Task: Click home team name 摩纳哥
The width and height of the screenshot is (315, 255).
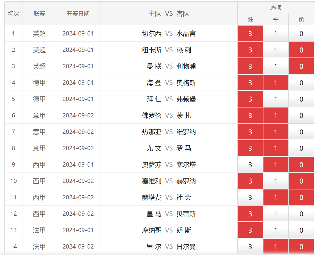Action: (152, 230)
